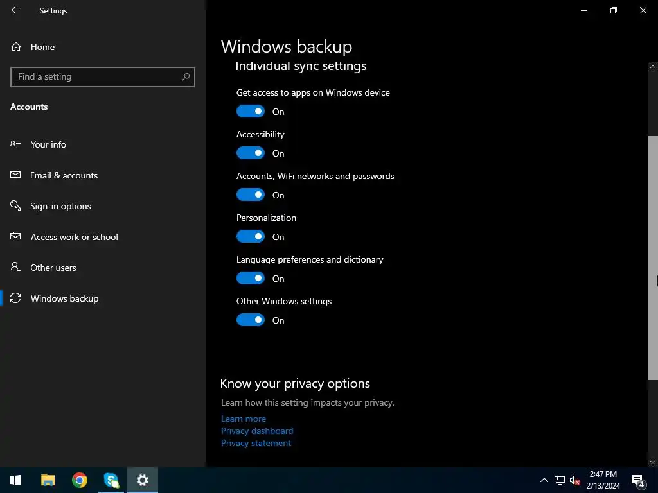
Task: Toggle Language preferences and dictionary off
Action: click(251, 279)
